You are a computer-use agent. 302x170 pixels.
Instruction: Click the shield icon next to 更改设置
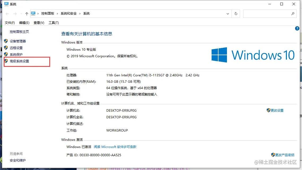269,110
